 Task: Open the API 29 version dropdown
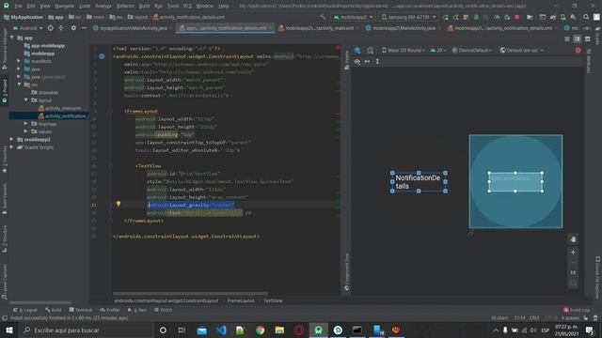point(437,50)
